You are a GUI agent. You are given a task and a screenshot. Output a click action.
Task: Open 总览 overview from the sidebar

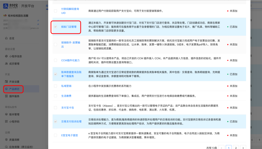(x=12, y=39)
